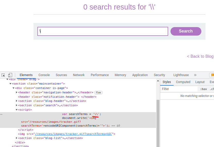214x147 pixels.
Task: Open the Memory tab
Action: coord(120,75)
